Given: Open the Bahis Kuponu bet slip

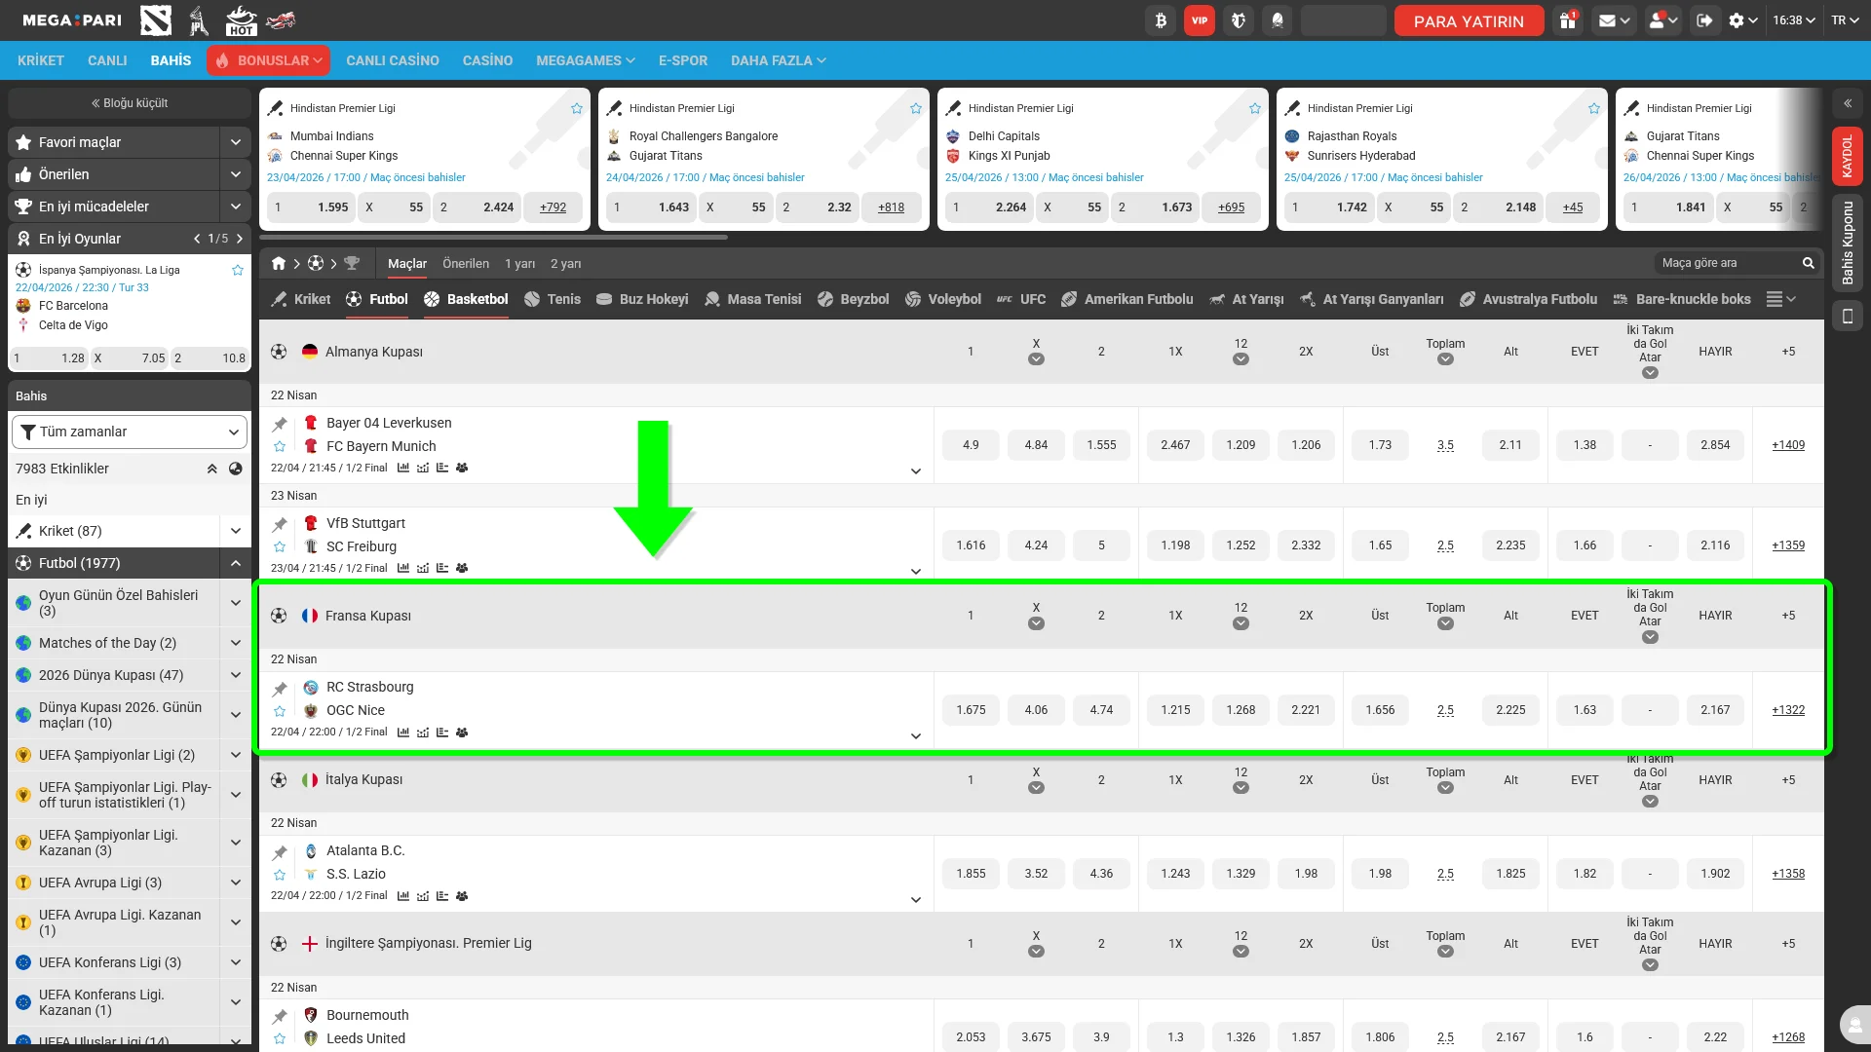Looking at the screenshot, I should [1847, 243].
